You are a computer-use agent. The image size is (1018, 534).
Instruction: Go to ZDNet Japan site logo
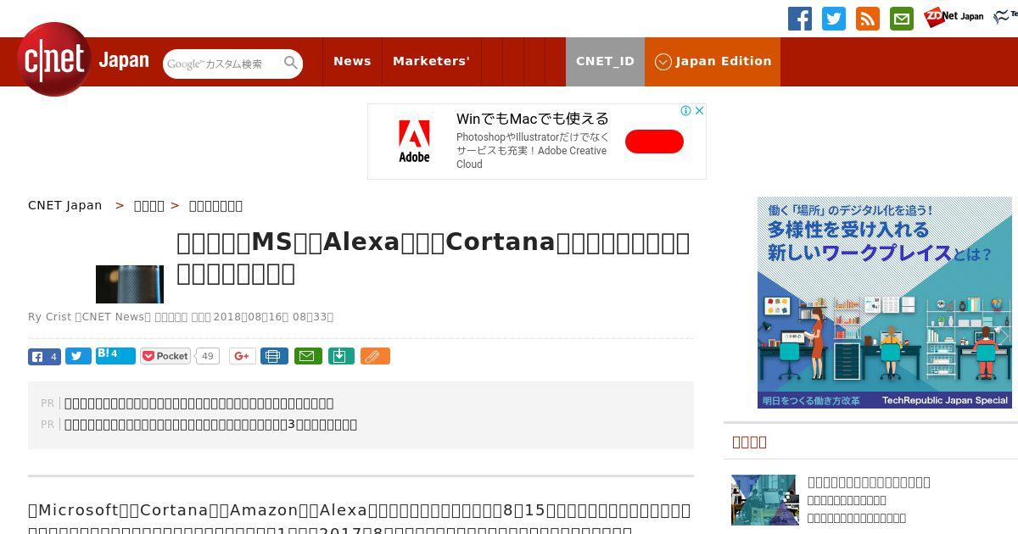point(954,16)
